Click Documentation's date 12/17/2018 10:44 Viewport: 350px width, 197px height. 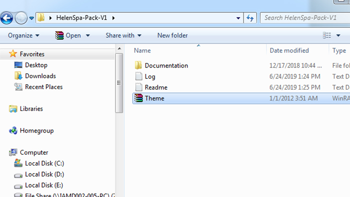point(295,65)
